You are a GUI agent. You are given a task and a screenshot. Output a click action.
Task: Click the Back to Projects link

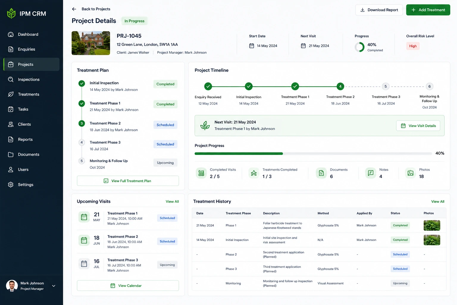(x=96, y=9)
